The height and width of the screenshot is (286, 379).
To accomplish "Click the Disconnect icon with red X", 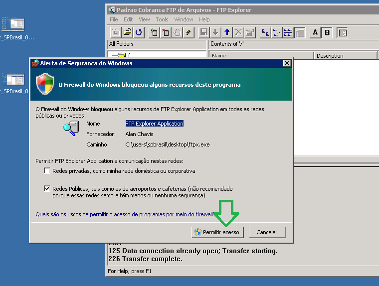I will click(166, 32).
